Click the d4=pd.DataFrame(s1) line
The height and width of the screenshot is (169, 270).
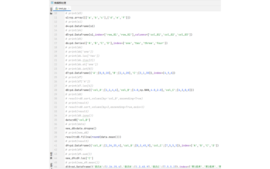point(80,26)
